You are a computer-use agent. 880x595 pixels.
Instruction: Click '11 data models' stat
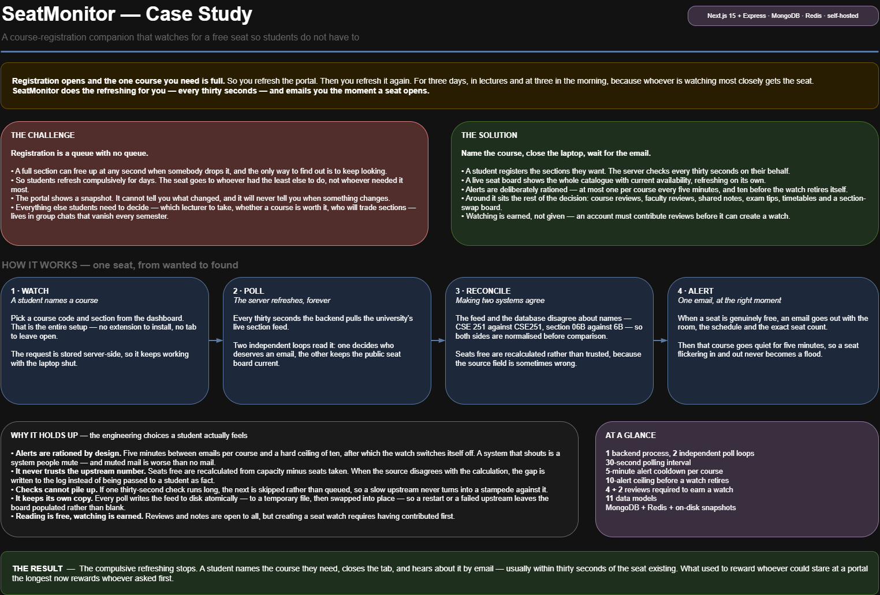click(x=631, y=499)
